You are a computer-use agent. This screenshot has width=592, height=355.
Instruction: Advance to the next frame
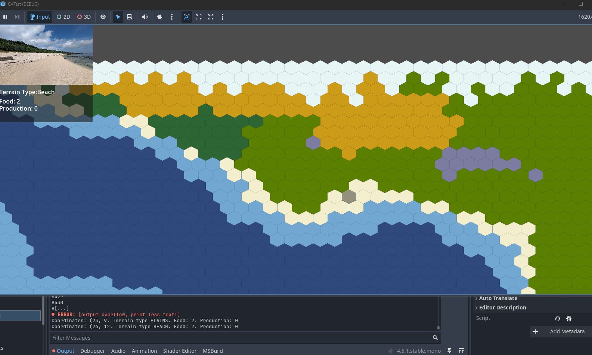pos(17,17)
